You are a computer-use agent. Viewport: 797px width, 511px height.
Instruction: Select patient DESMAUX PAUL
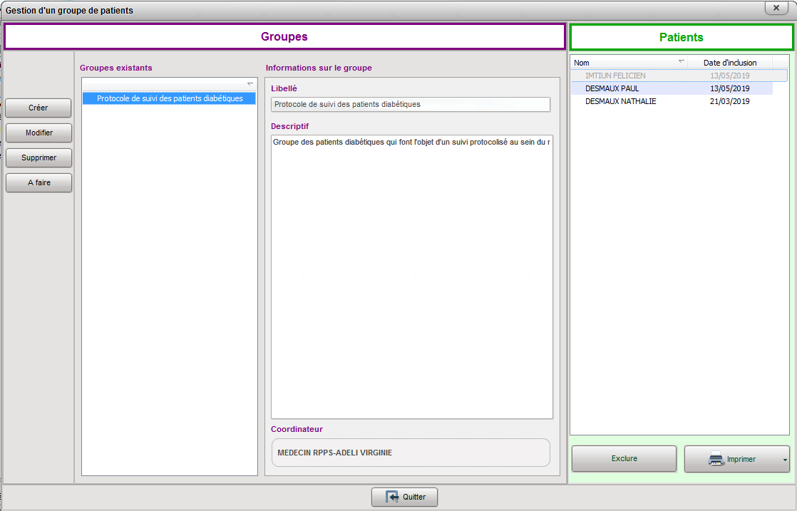(x=612, y=88)
